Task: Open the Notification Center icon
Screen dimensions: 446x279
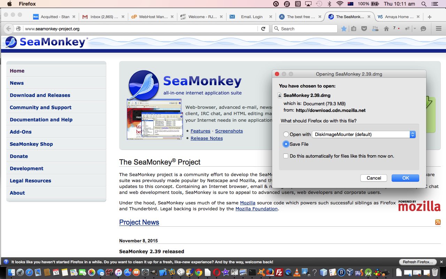Action: [x=435, y=4]
